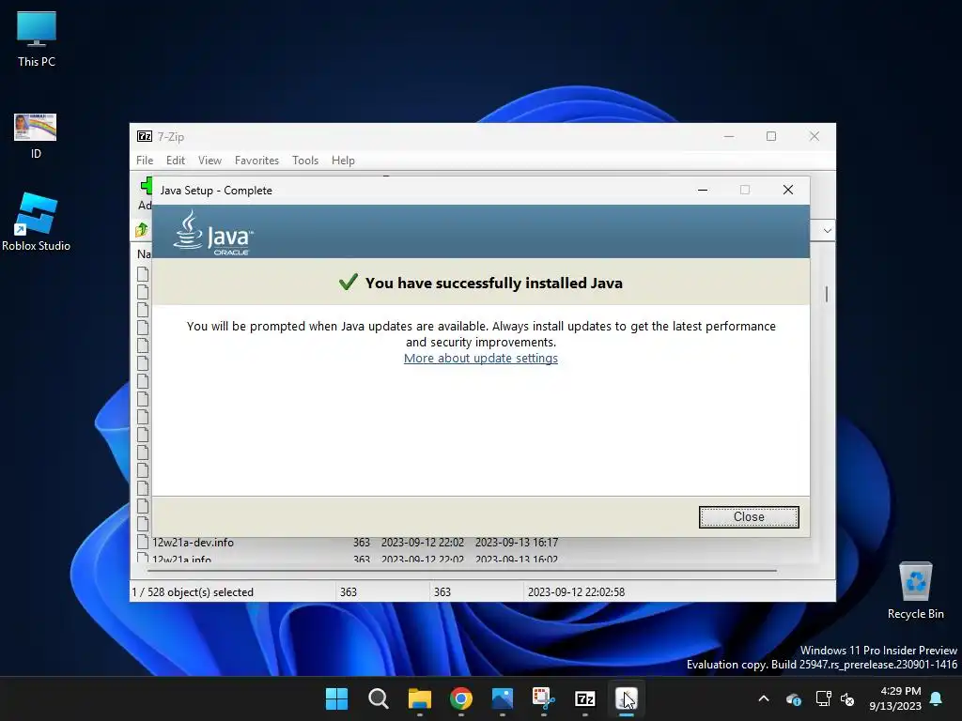Viewport: 962px width, 721px height.
Task: Minimize the 7-Zip window
Action: (729, 136)
